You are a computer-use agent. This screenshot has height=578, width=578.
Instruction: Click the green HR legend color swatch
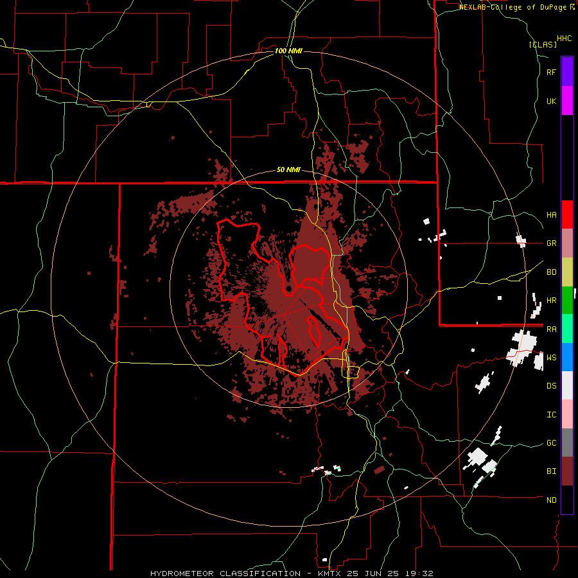(x=567, y=301)
